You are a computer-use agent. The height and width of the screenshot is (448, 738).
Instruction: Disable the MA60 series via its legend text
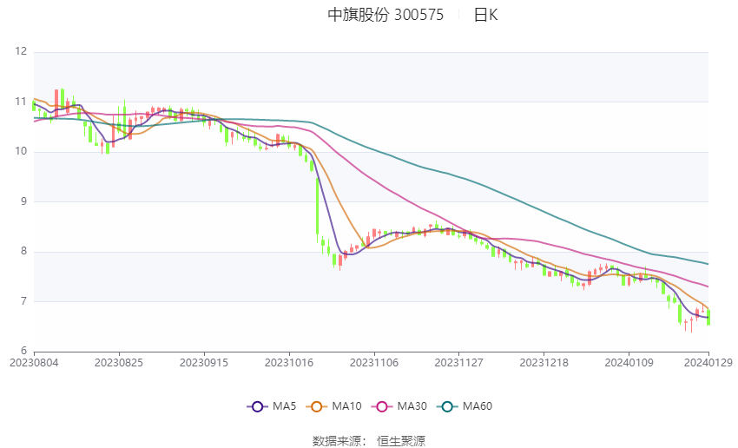click(477, 405)
